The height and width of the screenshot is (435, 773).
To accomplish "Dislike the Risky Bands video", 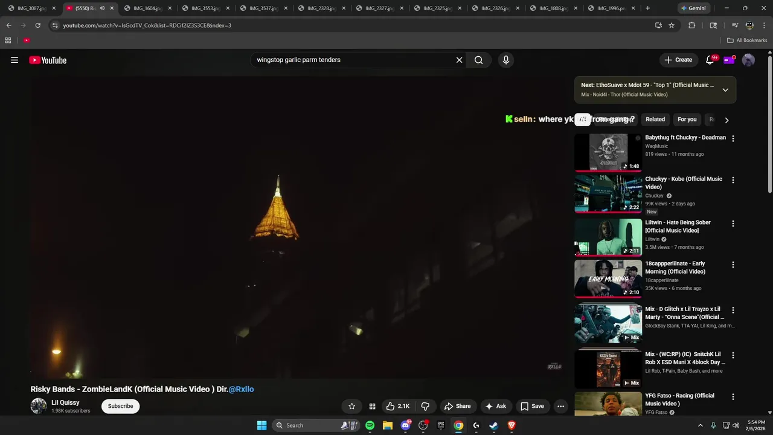I will tap(425, 406).
